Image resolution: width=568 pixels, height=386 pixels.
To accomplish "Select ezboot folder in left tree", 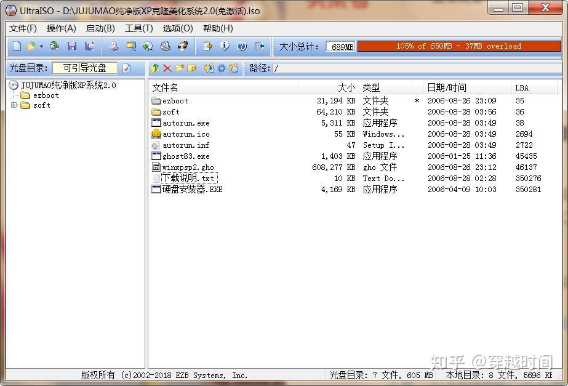I will point(46,95).
